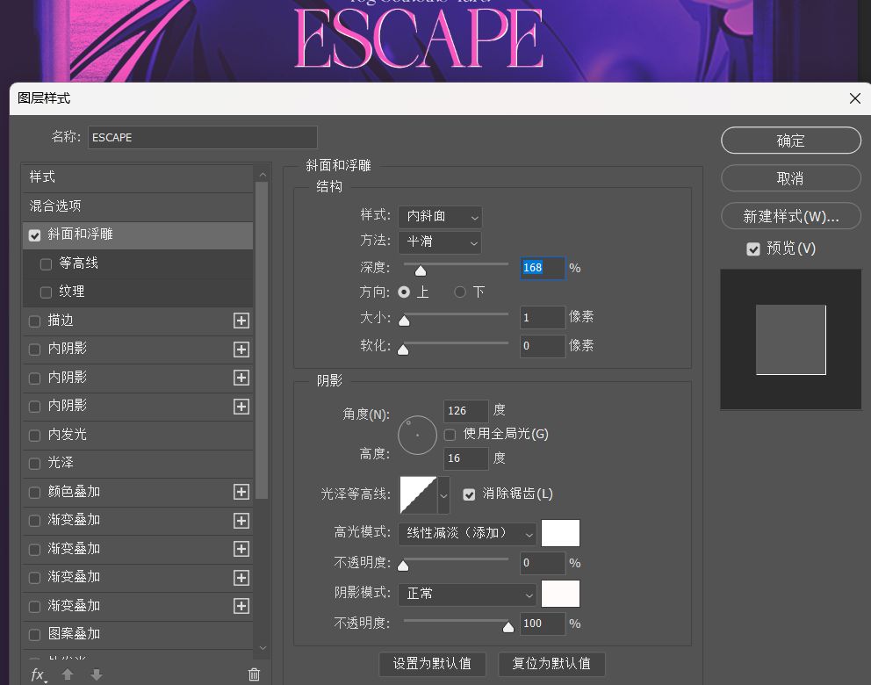Open the 阴影模式 color swatch

(560, 594)
